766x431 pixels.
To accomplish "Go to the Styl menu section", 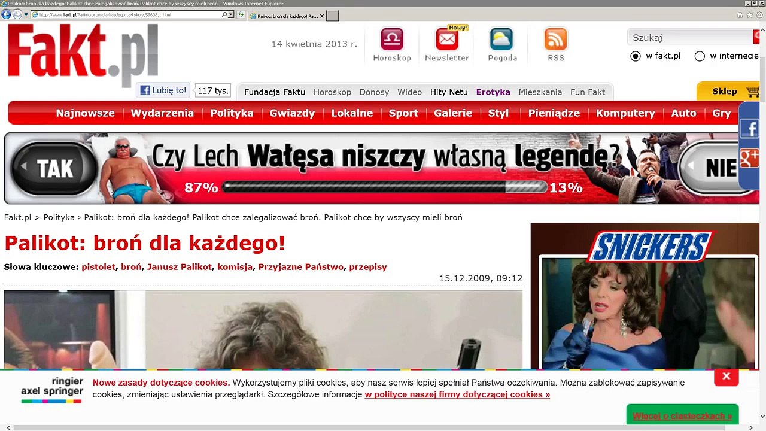I will (498, 113).
